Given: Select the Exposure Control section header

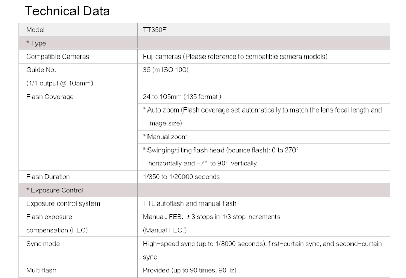Looking at the screenshot, I should point(54,190).
